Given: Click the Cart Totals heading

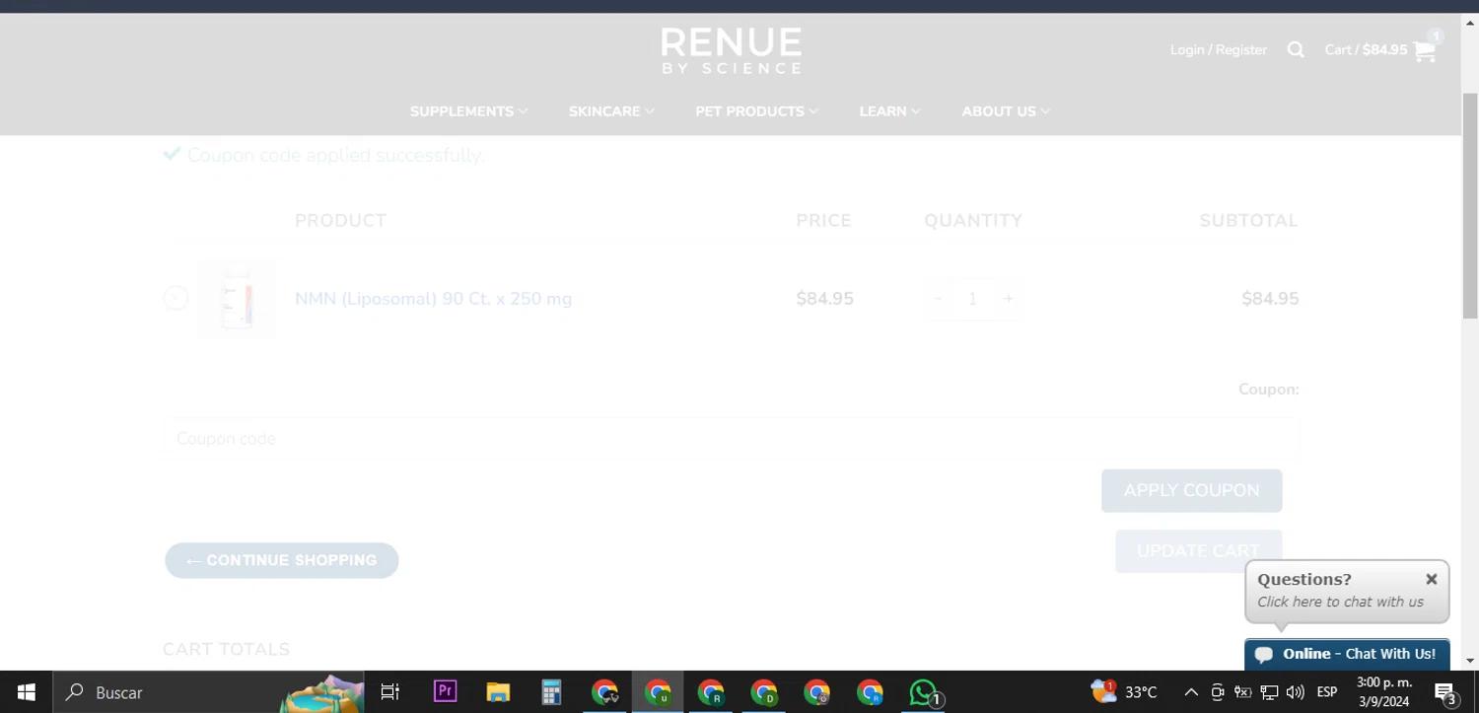Looking at the screenshot, I should [226, 649].
